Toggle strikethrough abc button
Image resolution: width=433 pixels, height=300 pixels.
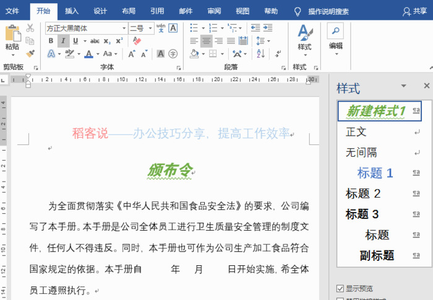(95, 42)
